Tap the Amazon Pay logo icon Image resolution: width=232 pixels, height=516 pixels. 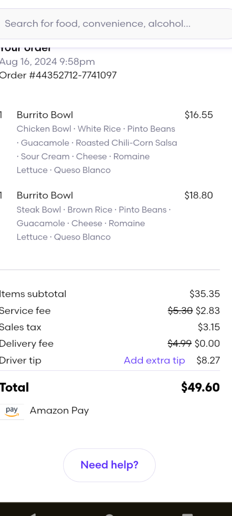12,411
